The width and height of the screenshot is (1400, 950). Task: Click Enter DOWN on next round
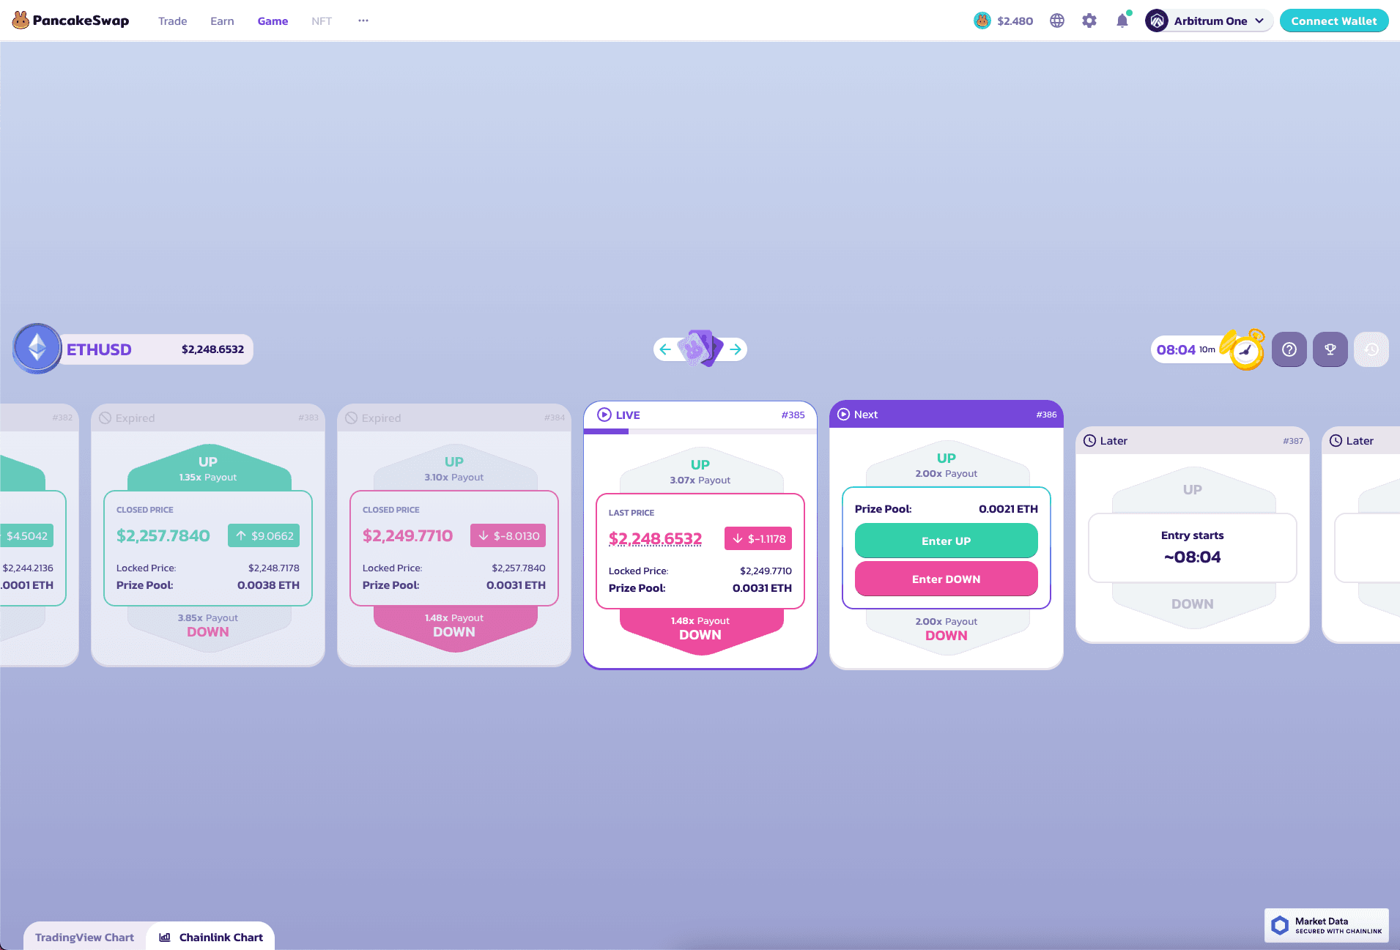click(946, 579)
